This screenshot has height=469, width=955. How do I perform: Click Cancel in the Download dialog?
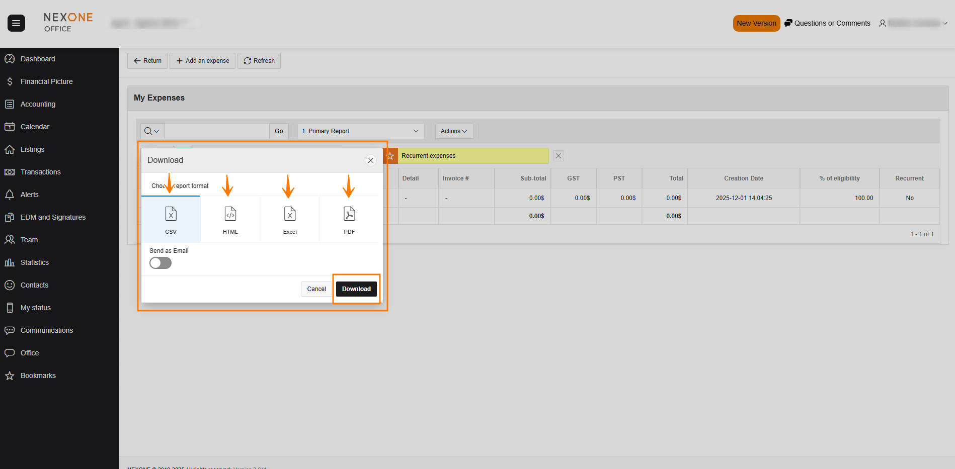click(316, 289)
